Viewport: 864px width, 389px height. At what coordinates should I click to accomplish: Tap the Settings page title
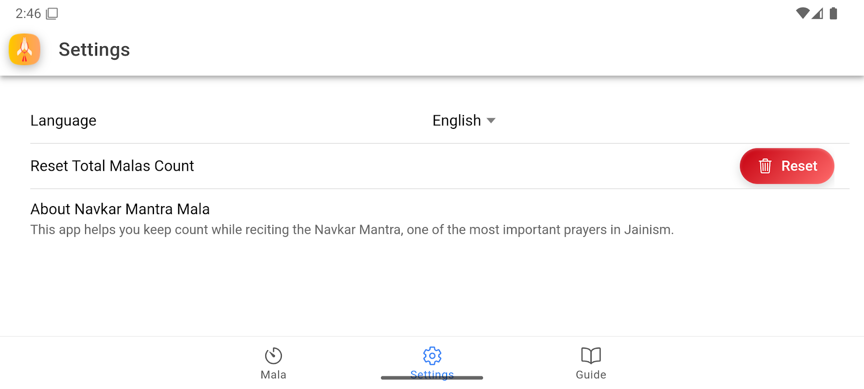(94, 50)
